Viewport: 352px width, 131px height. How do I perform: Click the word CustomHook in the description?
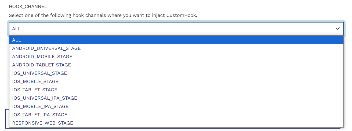tap(181, 15)
